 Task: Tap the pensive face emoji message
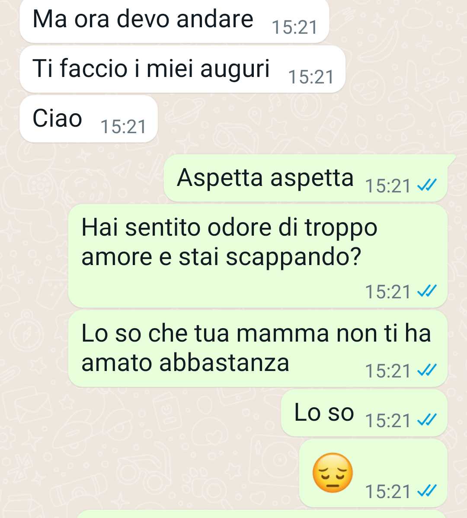coord(373,473)
